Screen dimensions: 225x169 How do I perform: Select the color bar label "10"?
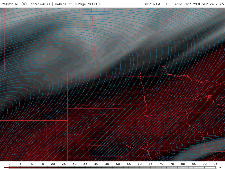point(31,164)
